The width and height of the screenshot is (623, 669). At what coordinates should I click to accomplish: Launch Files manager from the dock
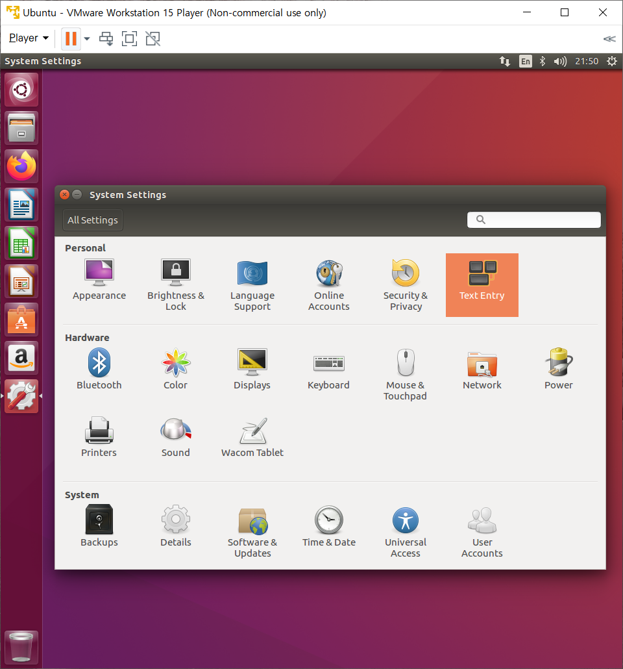coord(21,128)
